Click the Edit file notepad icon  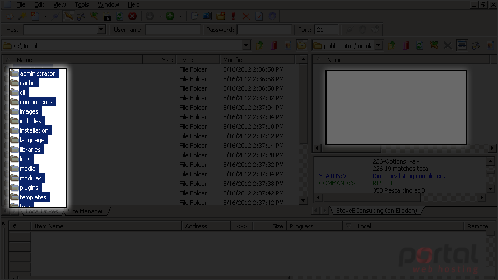[194, 16]
